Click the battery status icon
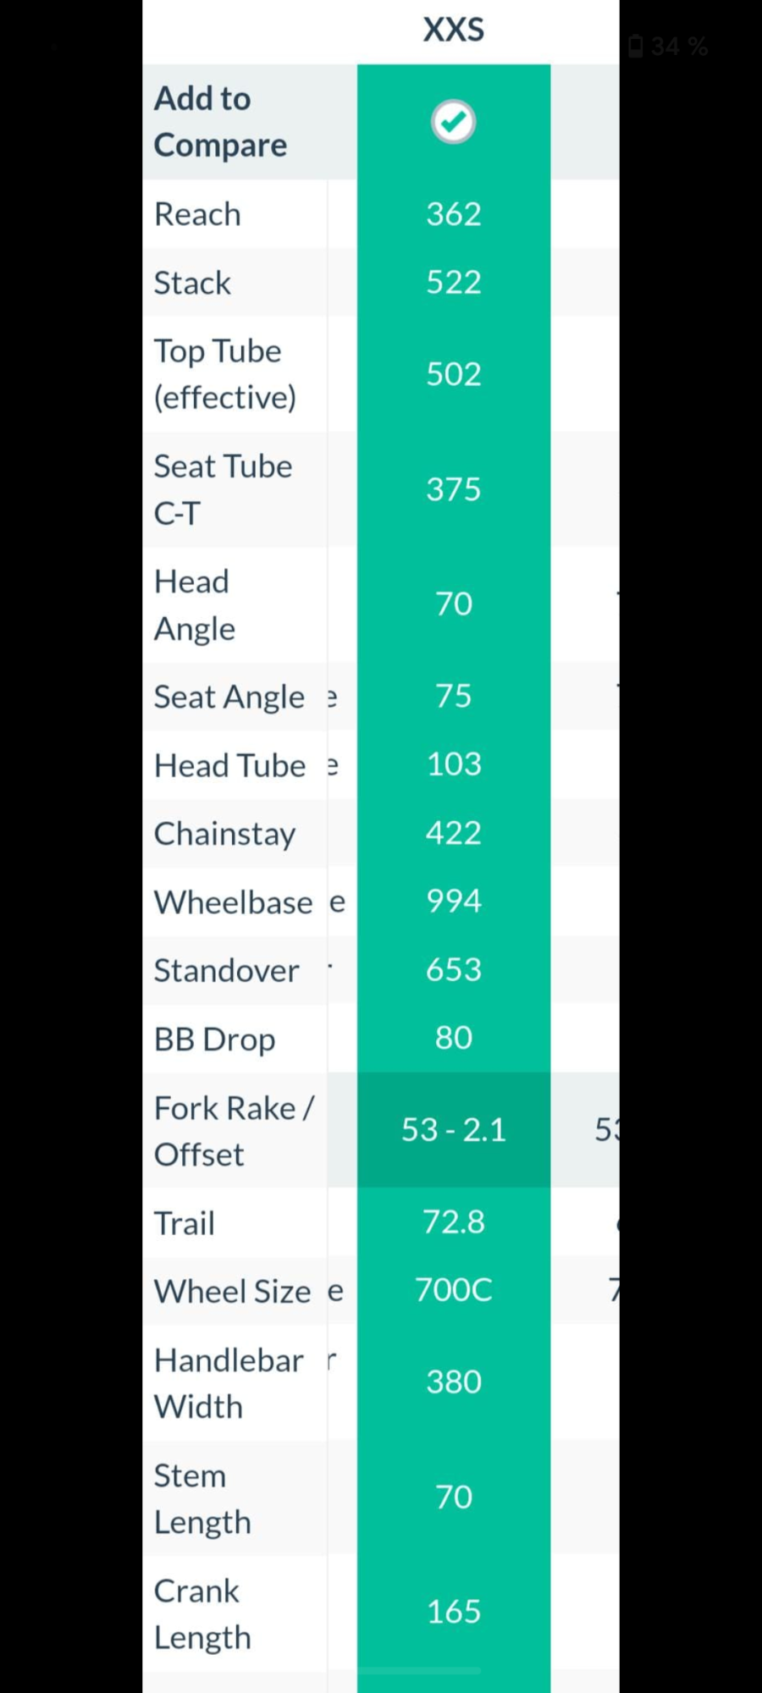This screenshot has height=1693, width=762. tap(636, 47)
